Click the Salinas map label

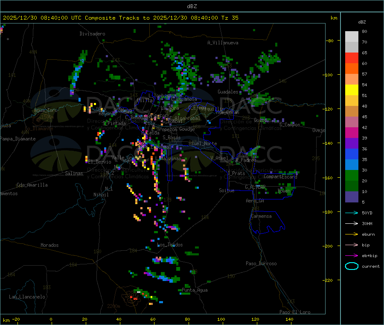point(74,173)
